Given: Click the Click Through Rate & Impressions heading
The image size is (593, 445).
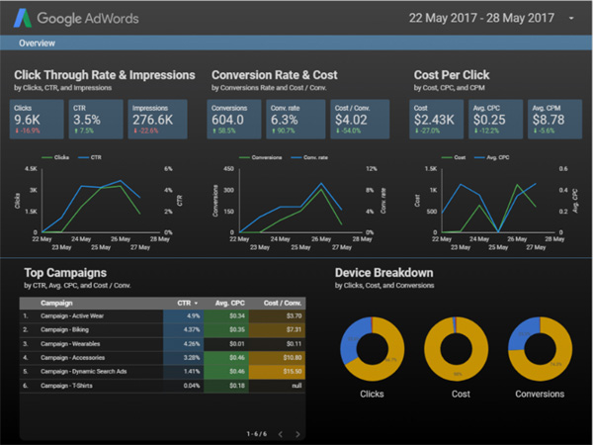Looking at the screenshot, I should coord(105,75).
